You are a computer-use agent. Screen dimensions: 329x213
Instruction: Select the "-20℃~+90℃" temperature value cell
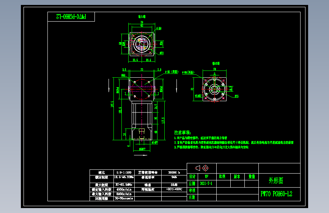pyautogui.click(x=174, y=189)
